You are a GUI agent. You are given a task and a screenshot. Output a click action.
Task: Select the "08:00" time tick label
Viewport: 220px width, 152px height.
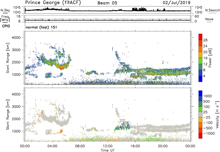pos(80,146)
